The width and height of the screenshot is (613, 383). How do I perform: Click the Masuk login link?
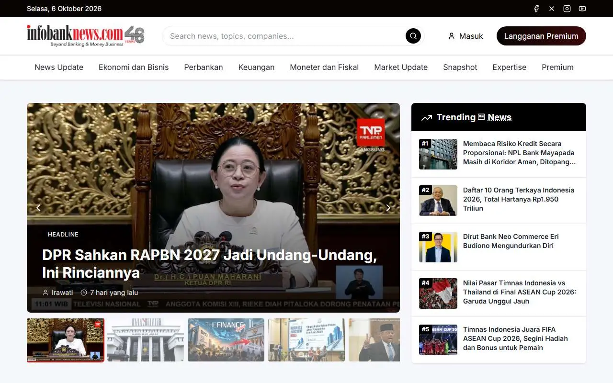pyautogui.click(x=465, y=36)
